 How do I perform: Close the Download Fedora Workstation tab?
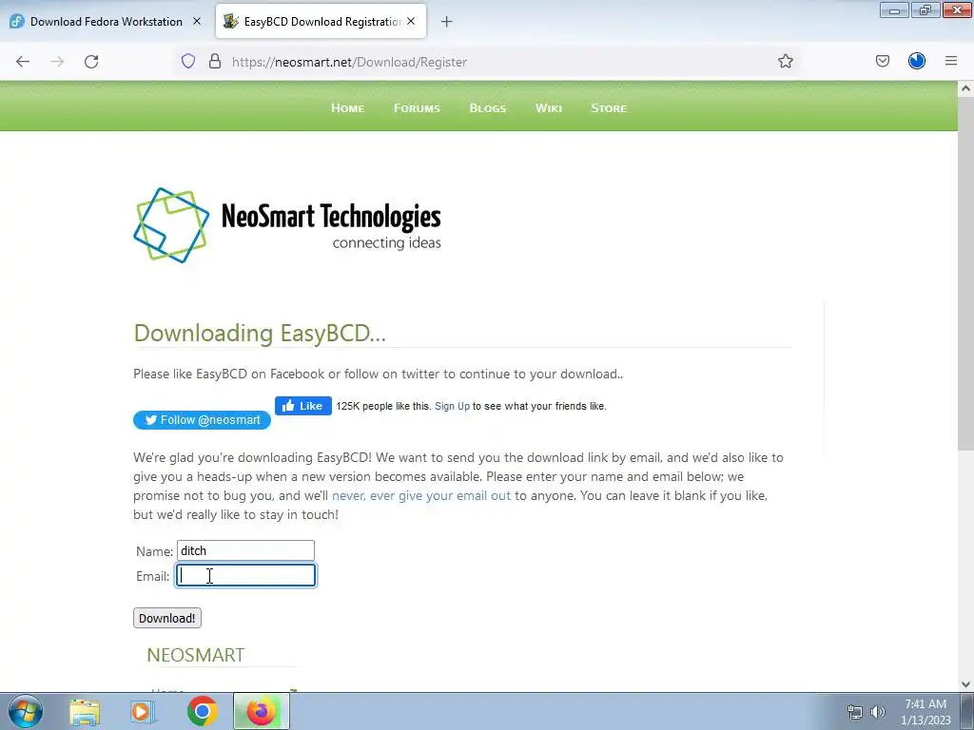click(x=197, y=21)
